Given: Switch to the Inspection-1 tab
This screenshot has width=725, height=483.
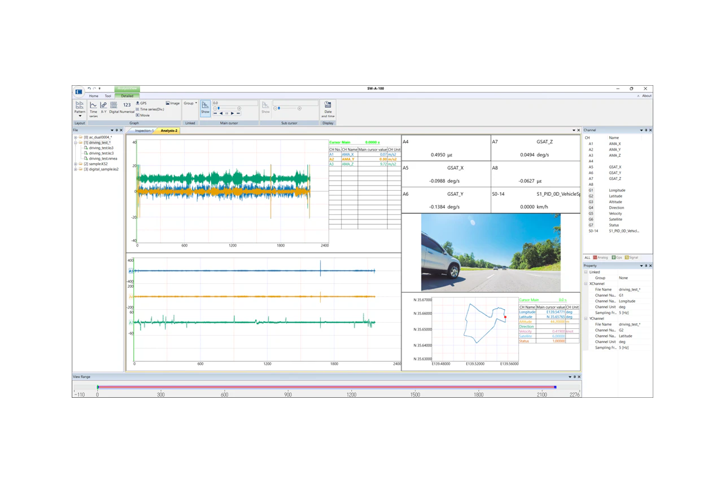Looking at the screenshot, I should pyautogui.click(x=143, y=130).
